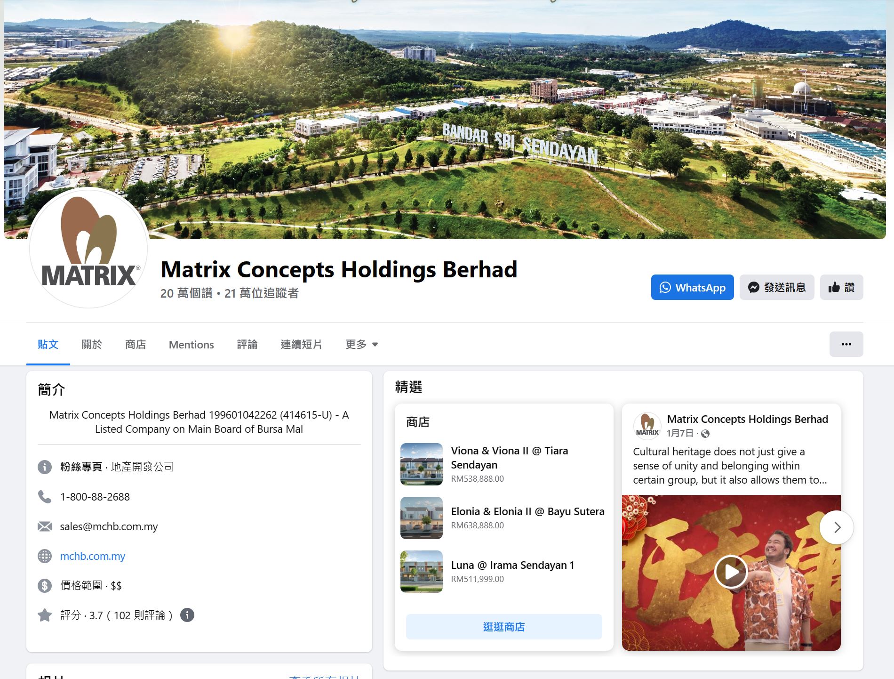Like the page with thumbs-up 讚 button

pyautogui.click(x=841, y=287)
